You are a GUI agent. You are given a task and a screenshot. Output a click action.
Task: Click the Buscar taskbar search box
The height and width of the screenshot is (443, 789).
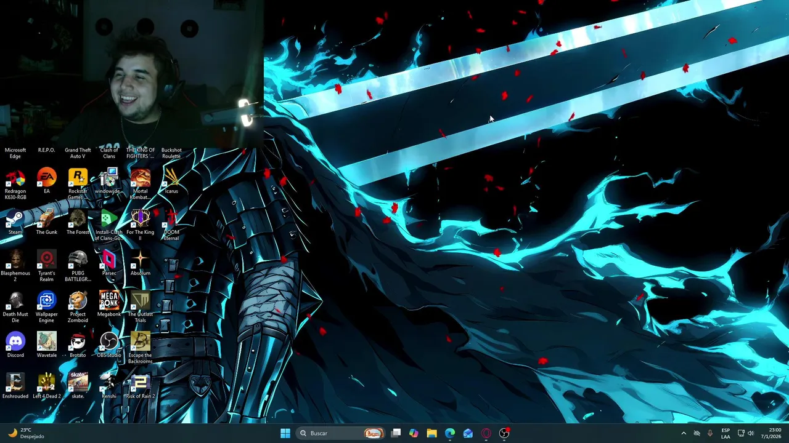(341, 433)
